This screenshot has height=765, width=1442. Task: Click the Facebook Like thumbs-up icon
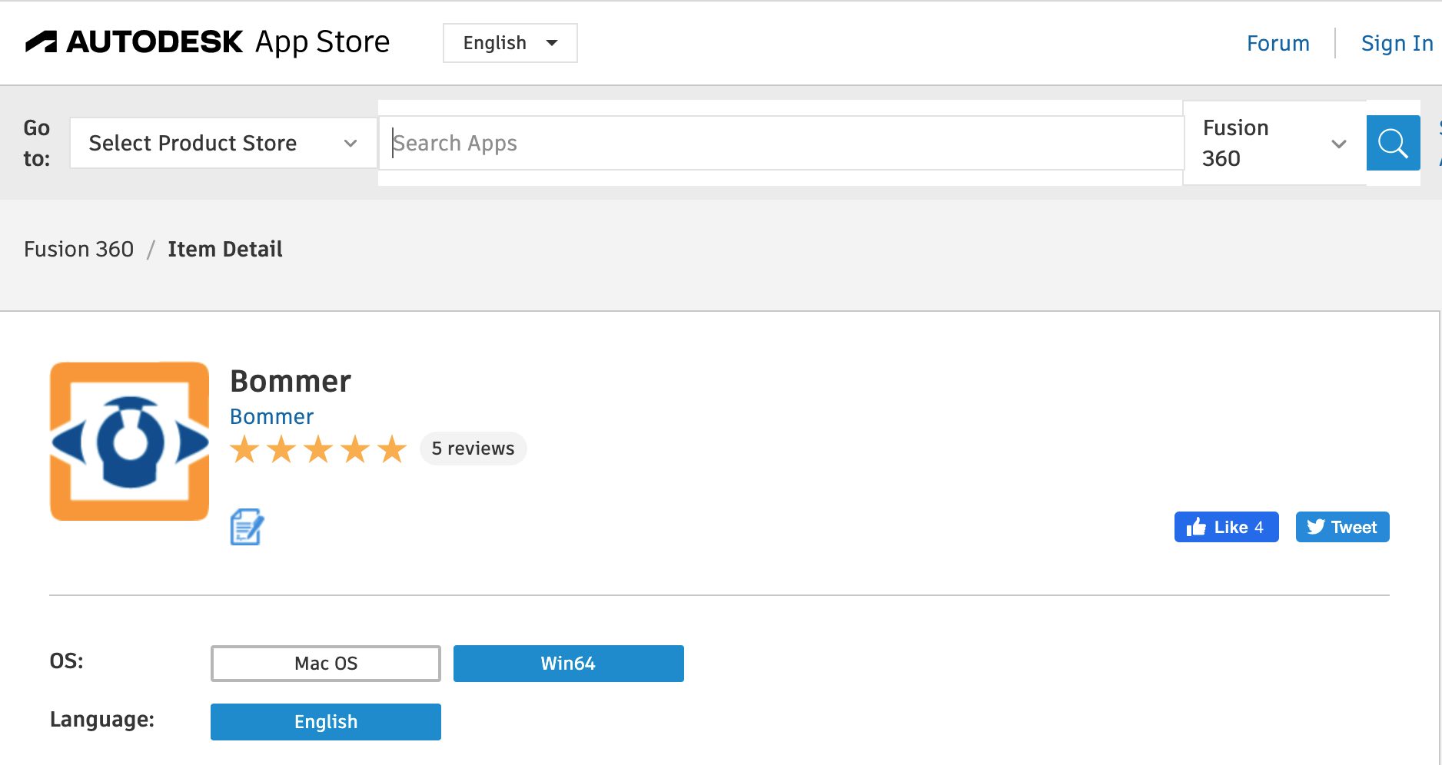coord(1197,527)
